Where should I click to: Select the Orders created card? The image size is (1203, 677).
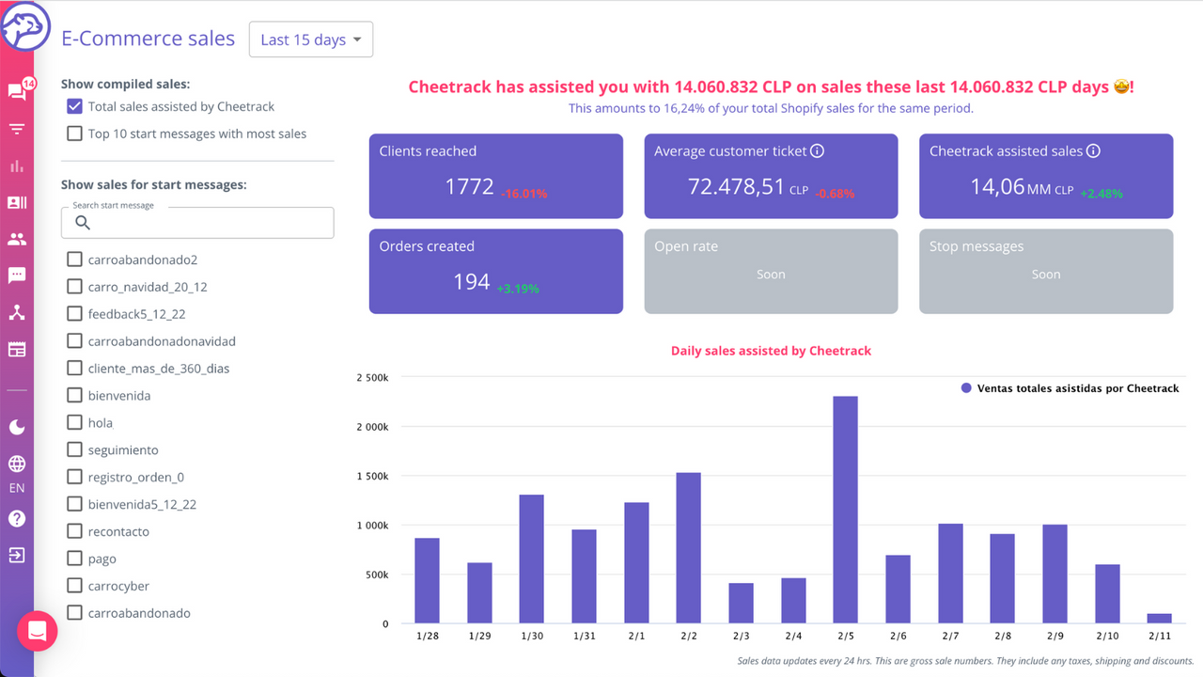tap(496, 271)
